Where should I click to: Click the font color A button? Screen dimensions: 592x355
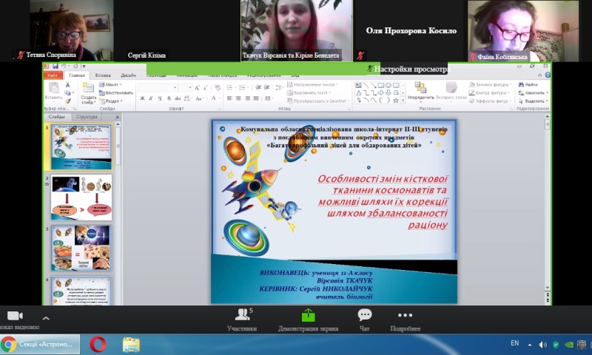click(x=214, y=98)
